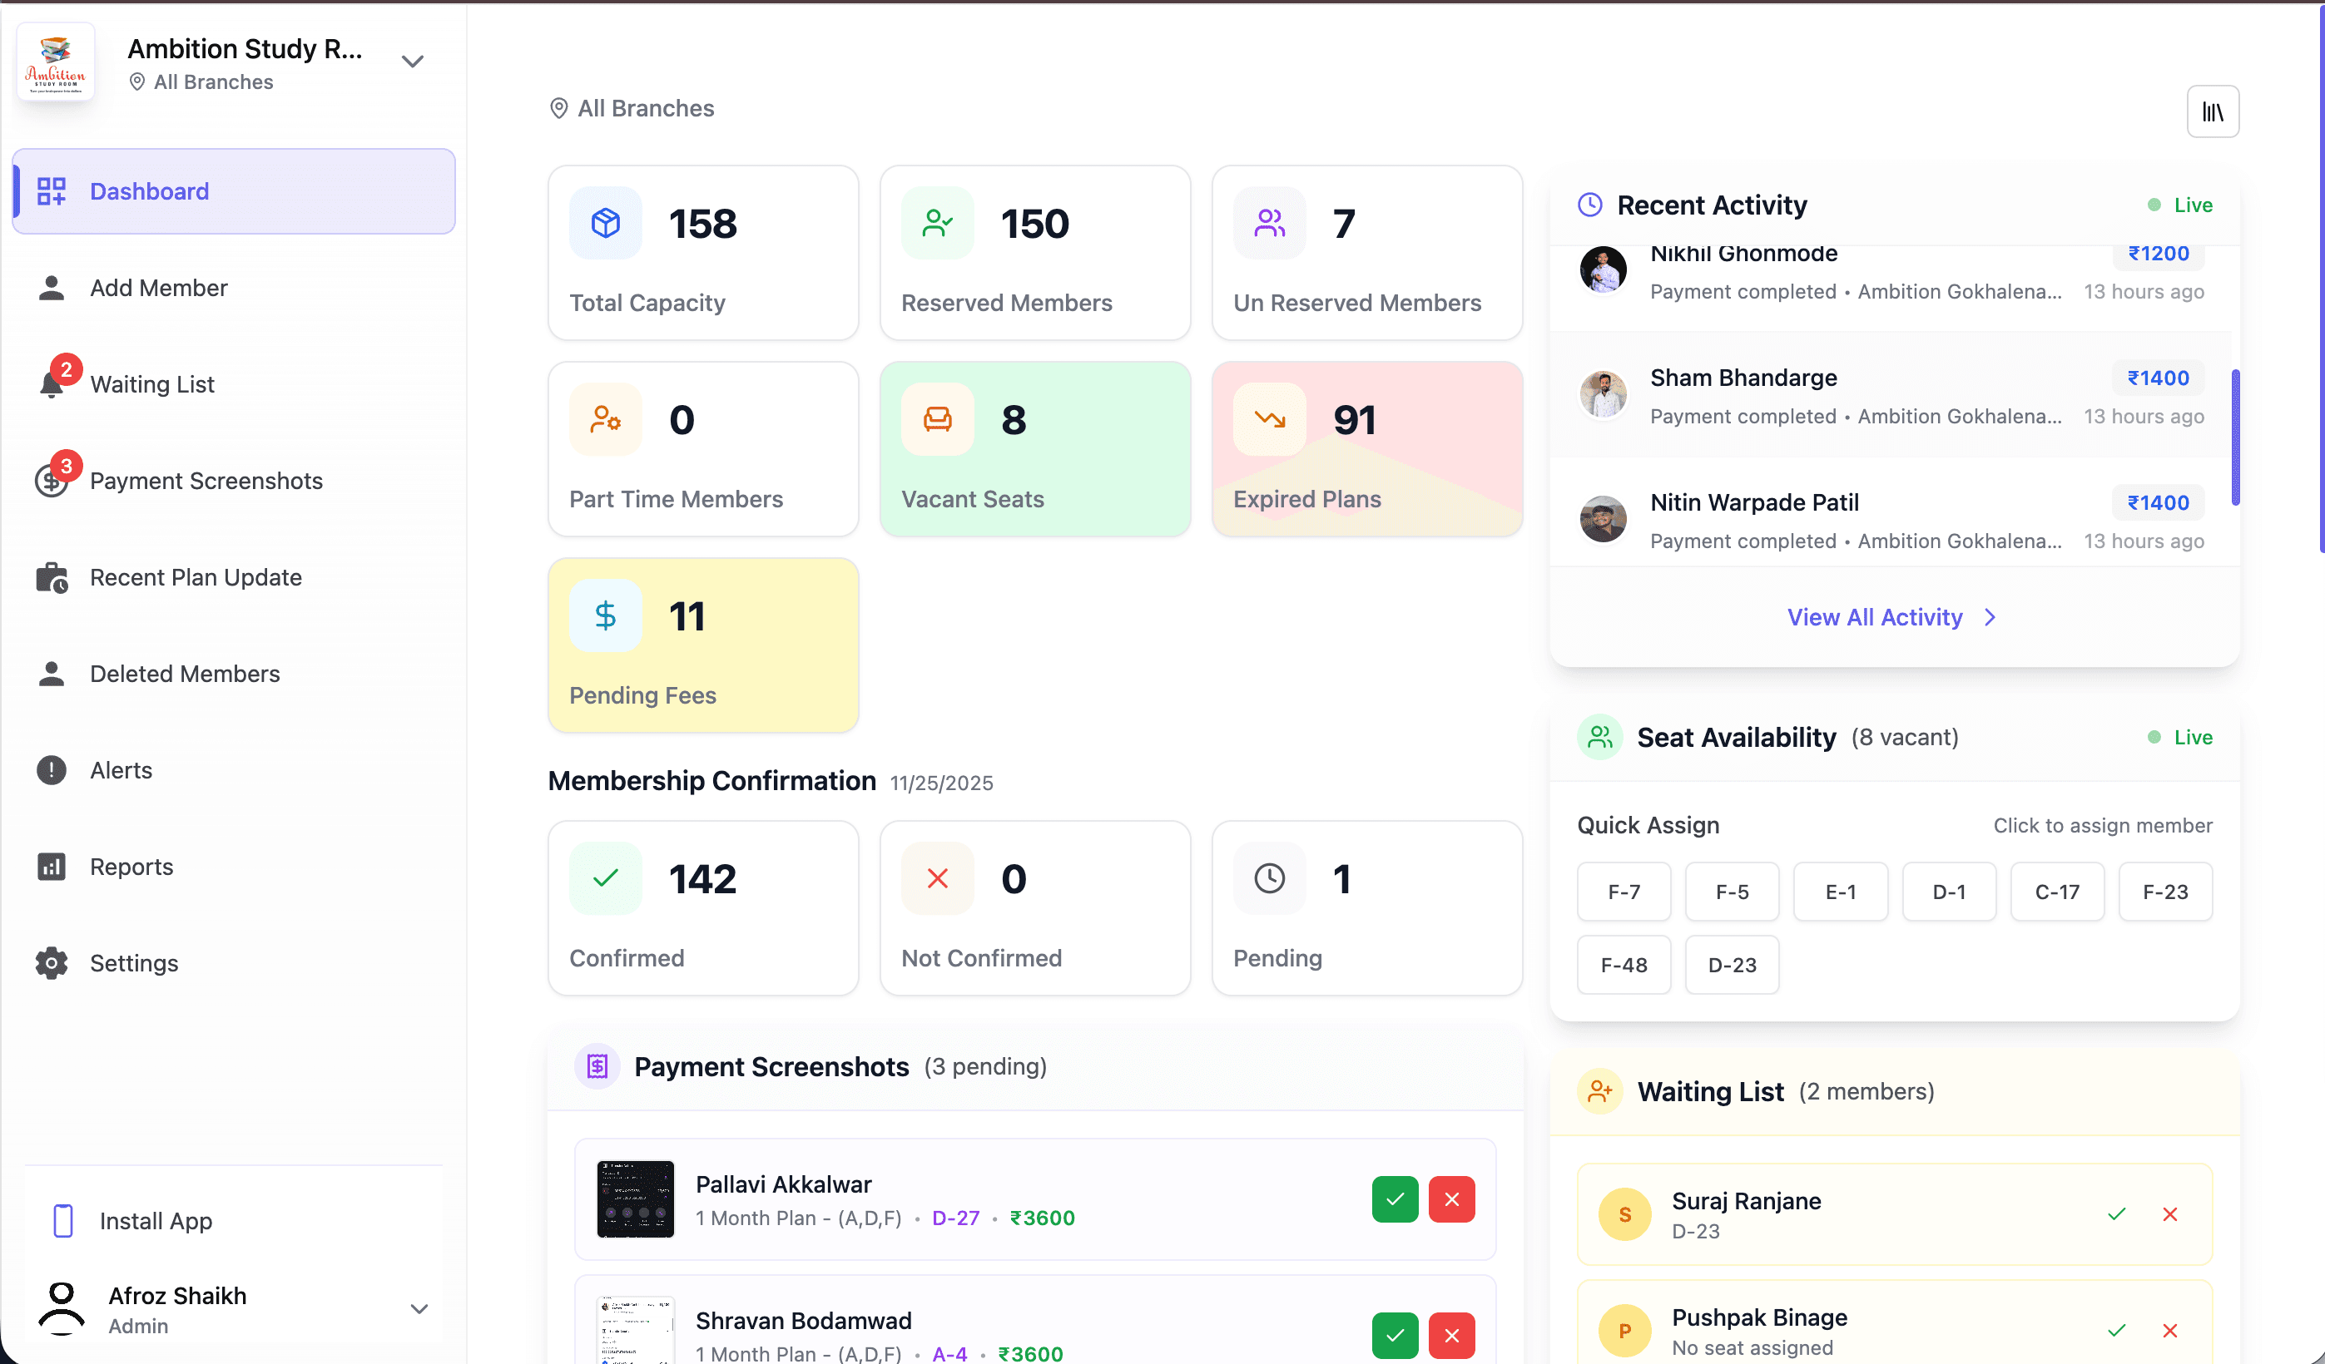
Task: Select the Waiting List bell icon
Action: [x=52, y=383]
